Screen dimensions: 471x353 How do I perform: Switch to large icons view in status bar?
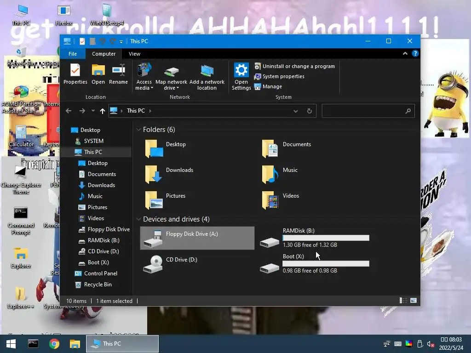point(414,301)
